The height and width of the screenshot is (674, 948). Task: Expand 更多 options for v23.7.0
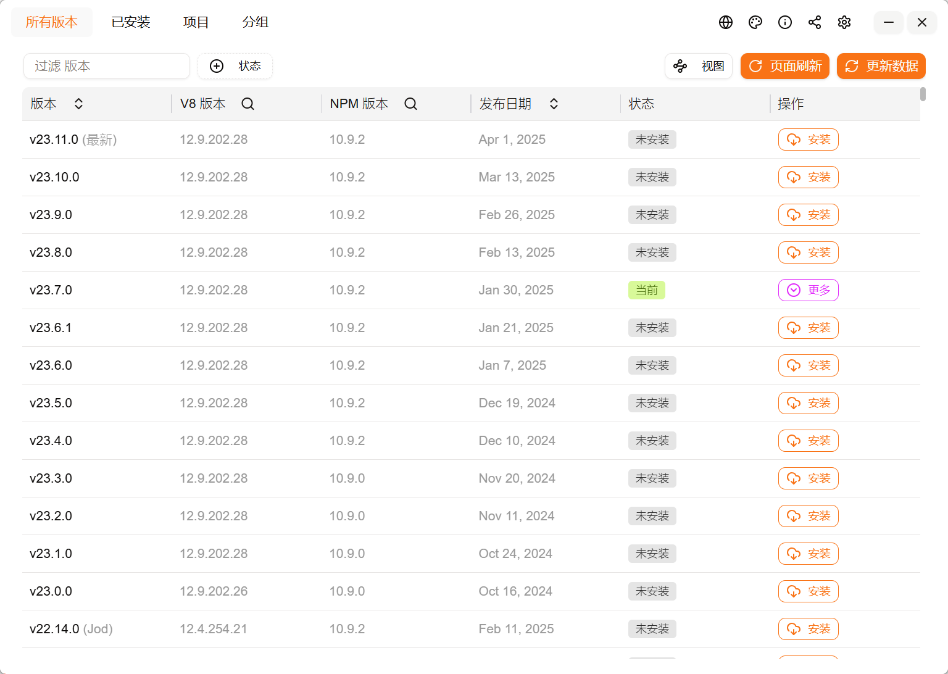point(809,290)
